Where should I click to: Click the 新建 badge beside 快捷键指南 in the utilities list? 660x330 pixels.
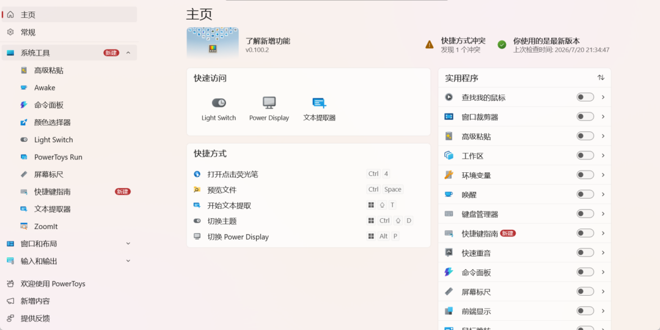point(508,233)
